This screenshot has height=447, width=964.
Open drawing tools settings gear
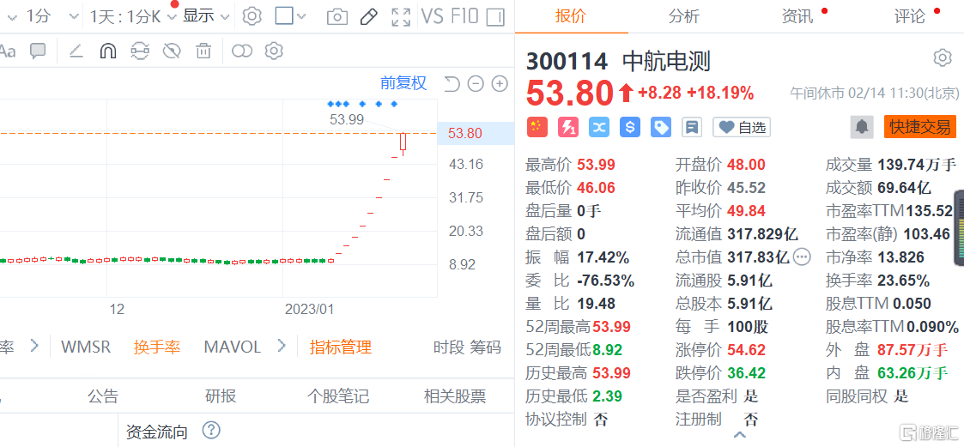click(x=274, y=51)
